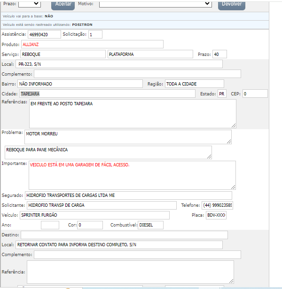
Task: Click the Importante notes text area
Action: 132,175
